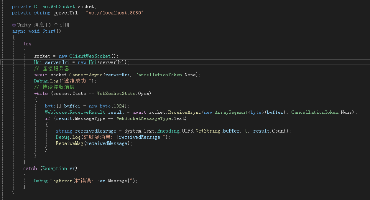Image resolution: width=370 pixels, height=200 pixels.
Task: Click WebSocketState in the while condition
Action: [116, 94]
